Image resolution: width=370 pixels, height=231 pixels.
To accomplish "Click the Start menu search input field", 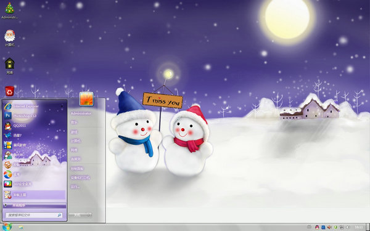I will point(34,215).
